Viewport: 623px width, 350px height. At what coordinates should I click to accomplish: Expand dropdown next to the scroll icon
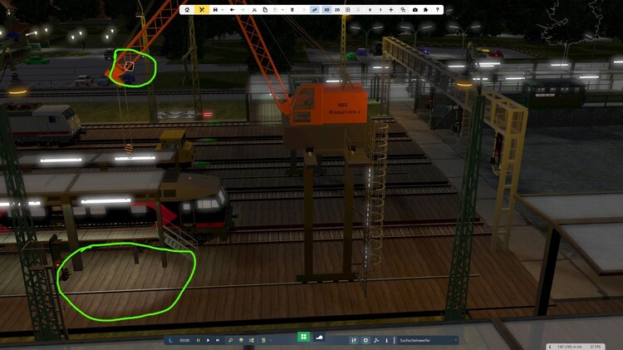pyautogui.click(x=271, y=341)
